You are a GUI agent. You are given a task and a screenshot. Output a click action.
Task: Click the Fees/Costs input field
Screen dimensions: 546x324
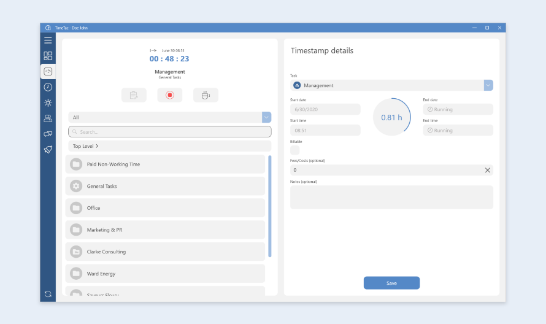click(391, 170)
